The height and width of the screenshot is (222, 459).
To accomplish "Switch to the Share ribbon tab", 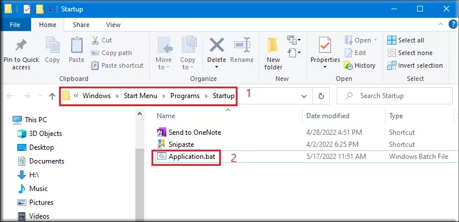I will click(81, 25).
